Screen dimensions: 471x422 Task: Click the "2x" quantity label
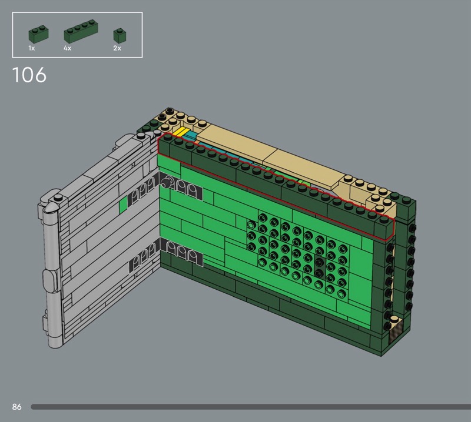pos(117,48)
